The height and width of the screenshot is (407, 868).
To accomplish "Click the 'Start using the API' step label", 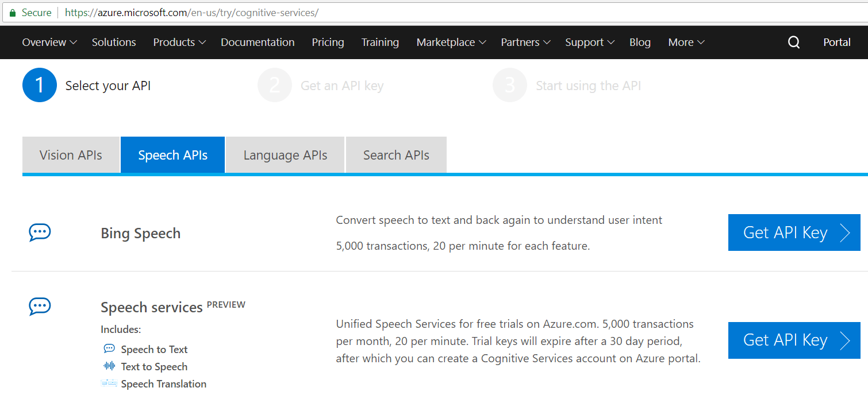I will point(588,86).
